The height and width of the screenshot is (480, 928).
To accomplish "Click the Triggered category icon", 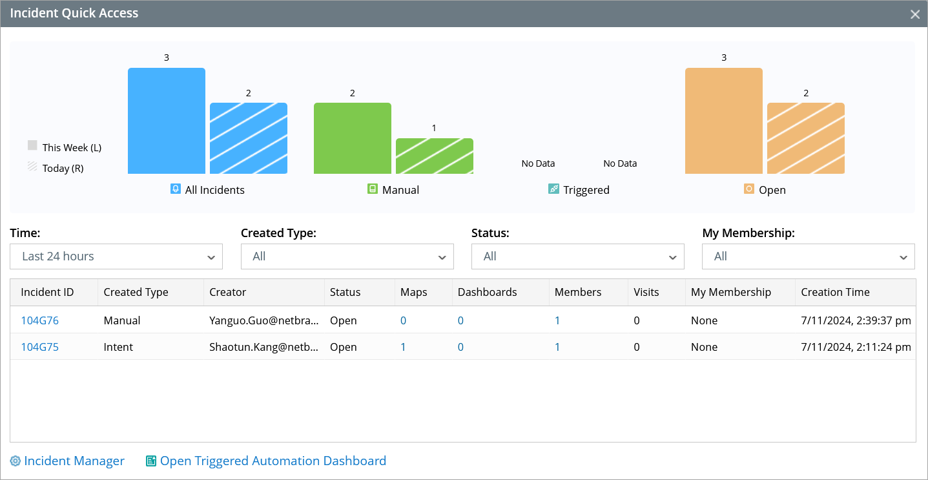I will 553,189.
